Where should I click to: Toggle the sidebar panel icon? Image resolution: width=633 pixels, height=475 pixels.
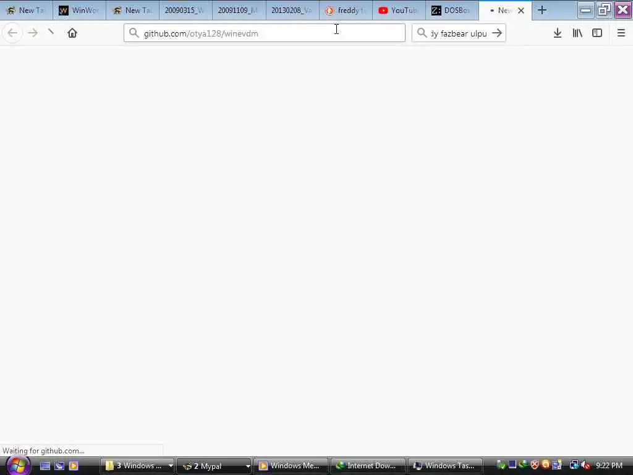pyautogui.click(x=597, y=33)
